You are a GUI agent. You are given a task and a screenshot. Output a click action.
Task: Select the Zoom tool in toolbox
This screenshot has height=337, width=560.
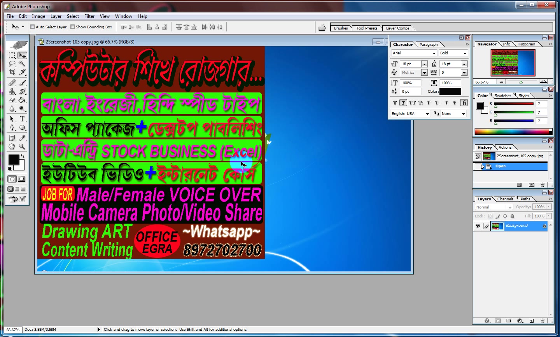click(22, 146)
